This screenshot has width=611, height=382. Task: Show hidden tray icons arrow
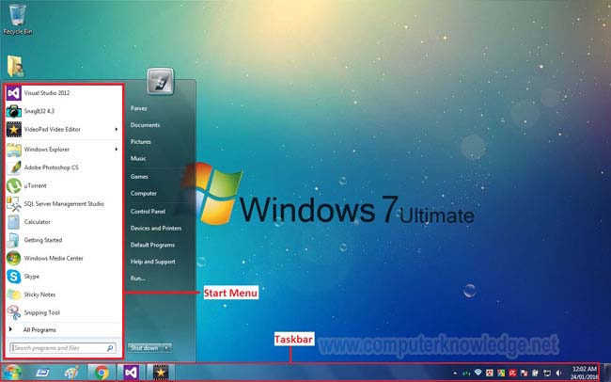[x=455, y=374]
